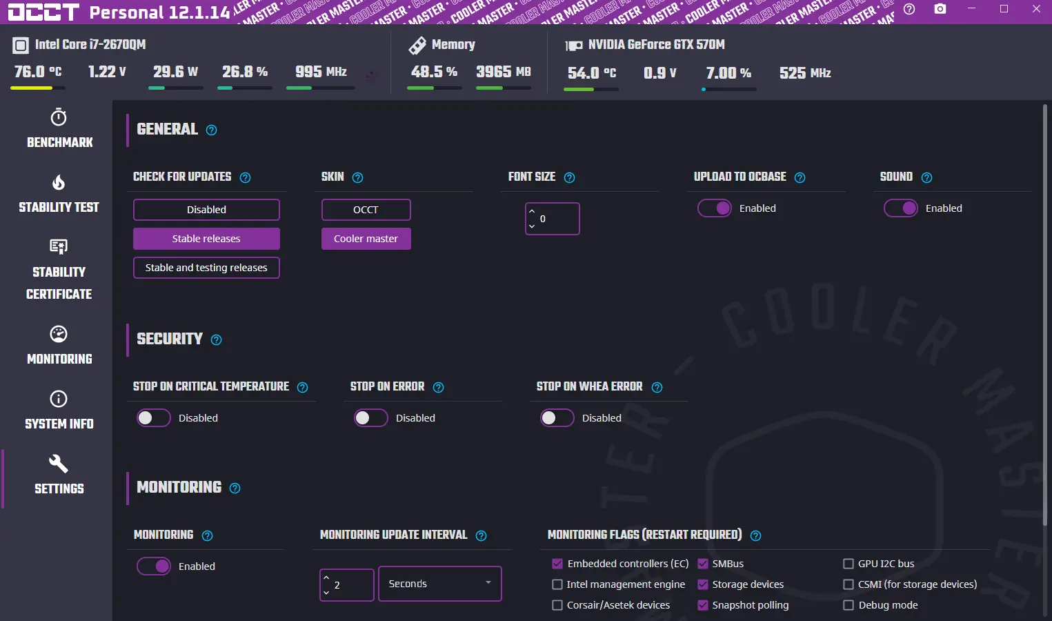Increase font size with up arrow
Image resolution: width=1052 pixels, height=621 pixels.
(x=532, y=211)
